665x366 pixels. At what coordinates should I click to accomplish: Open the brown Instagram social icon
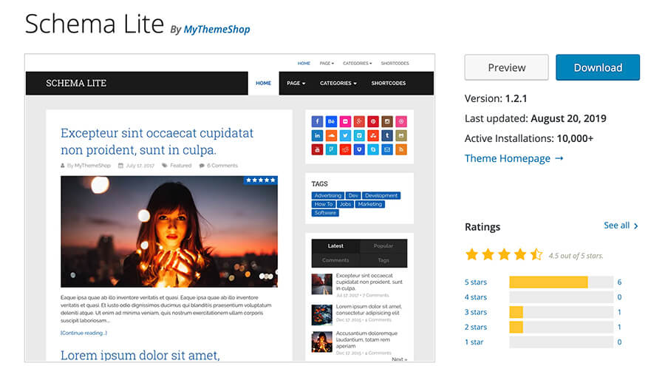point(387,121)
